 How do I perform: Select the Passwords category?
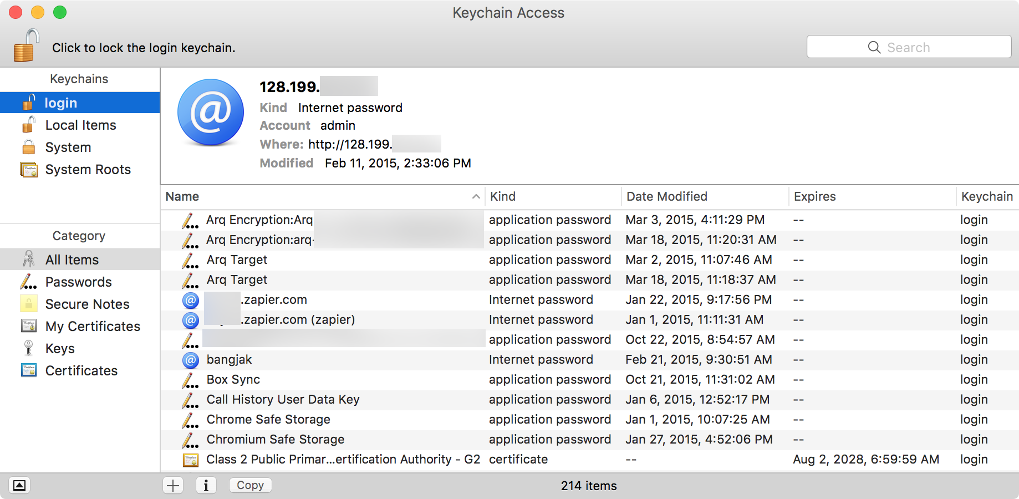(78, 282)
